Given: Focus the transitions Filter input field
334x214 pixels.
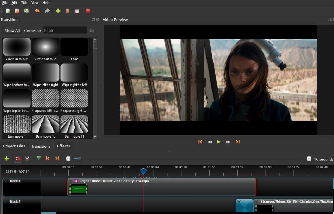Looking at the screenshot, I should tap(65, 30).
